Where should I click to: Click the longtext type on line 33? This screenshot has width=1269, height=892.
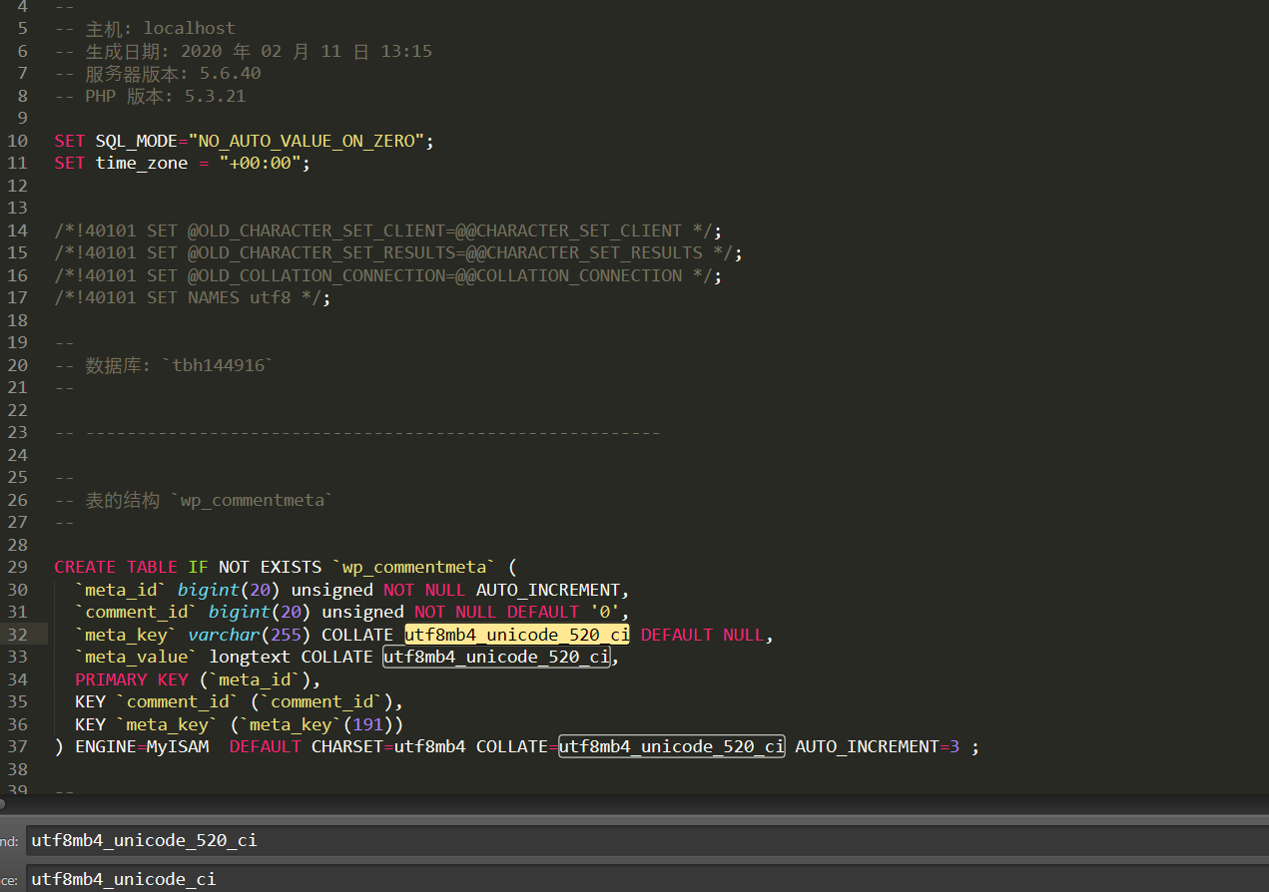250,657
